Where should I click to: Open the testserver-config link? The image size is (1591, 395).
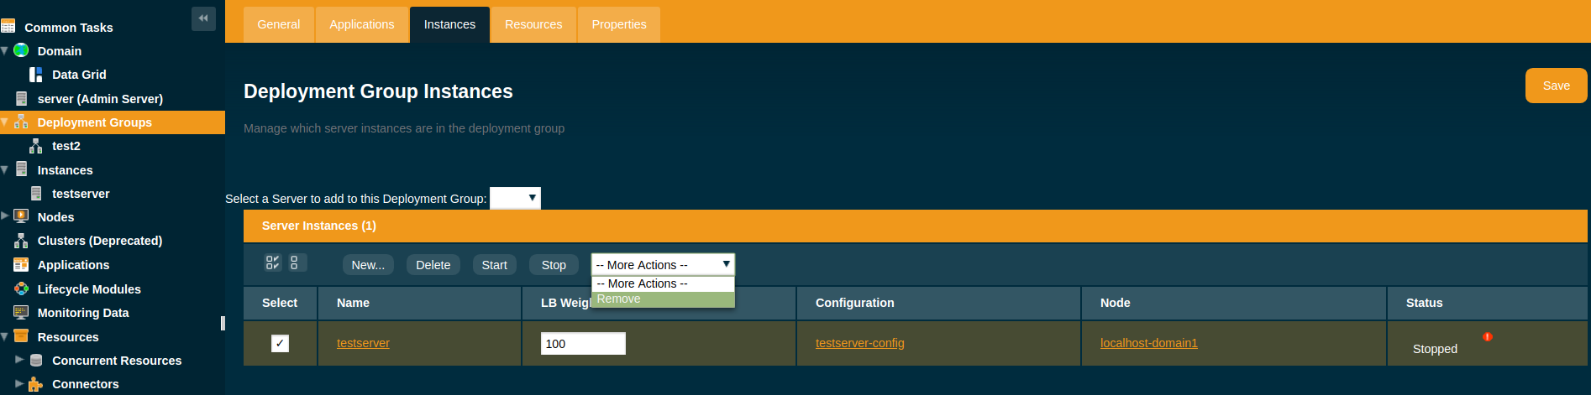pyautogui.click(x=859, y=343)
